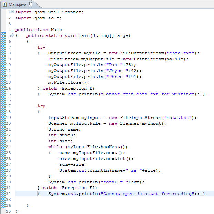This screenshot has width=214, height=214.
Task: Click "main(String[] args)" on line 5
Action: (x=104, y=35)
